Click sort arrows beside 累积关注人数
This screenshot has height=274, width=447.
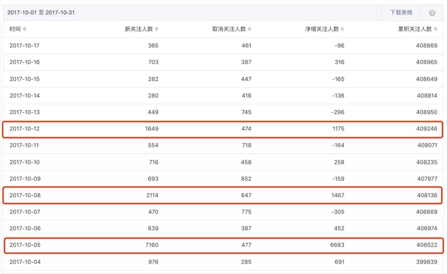tap(435, 29)
